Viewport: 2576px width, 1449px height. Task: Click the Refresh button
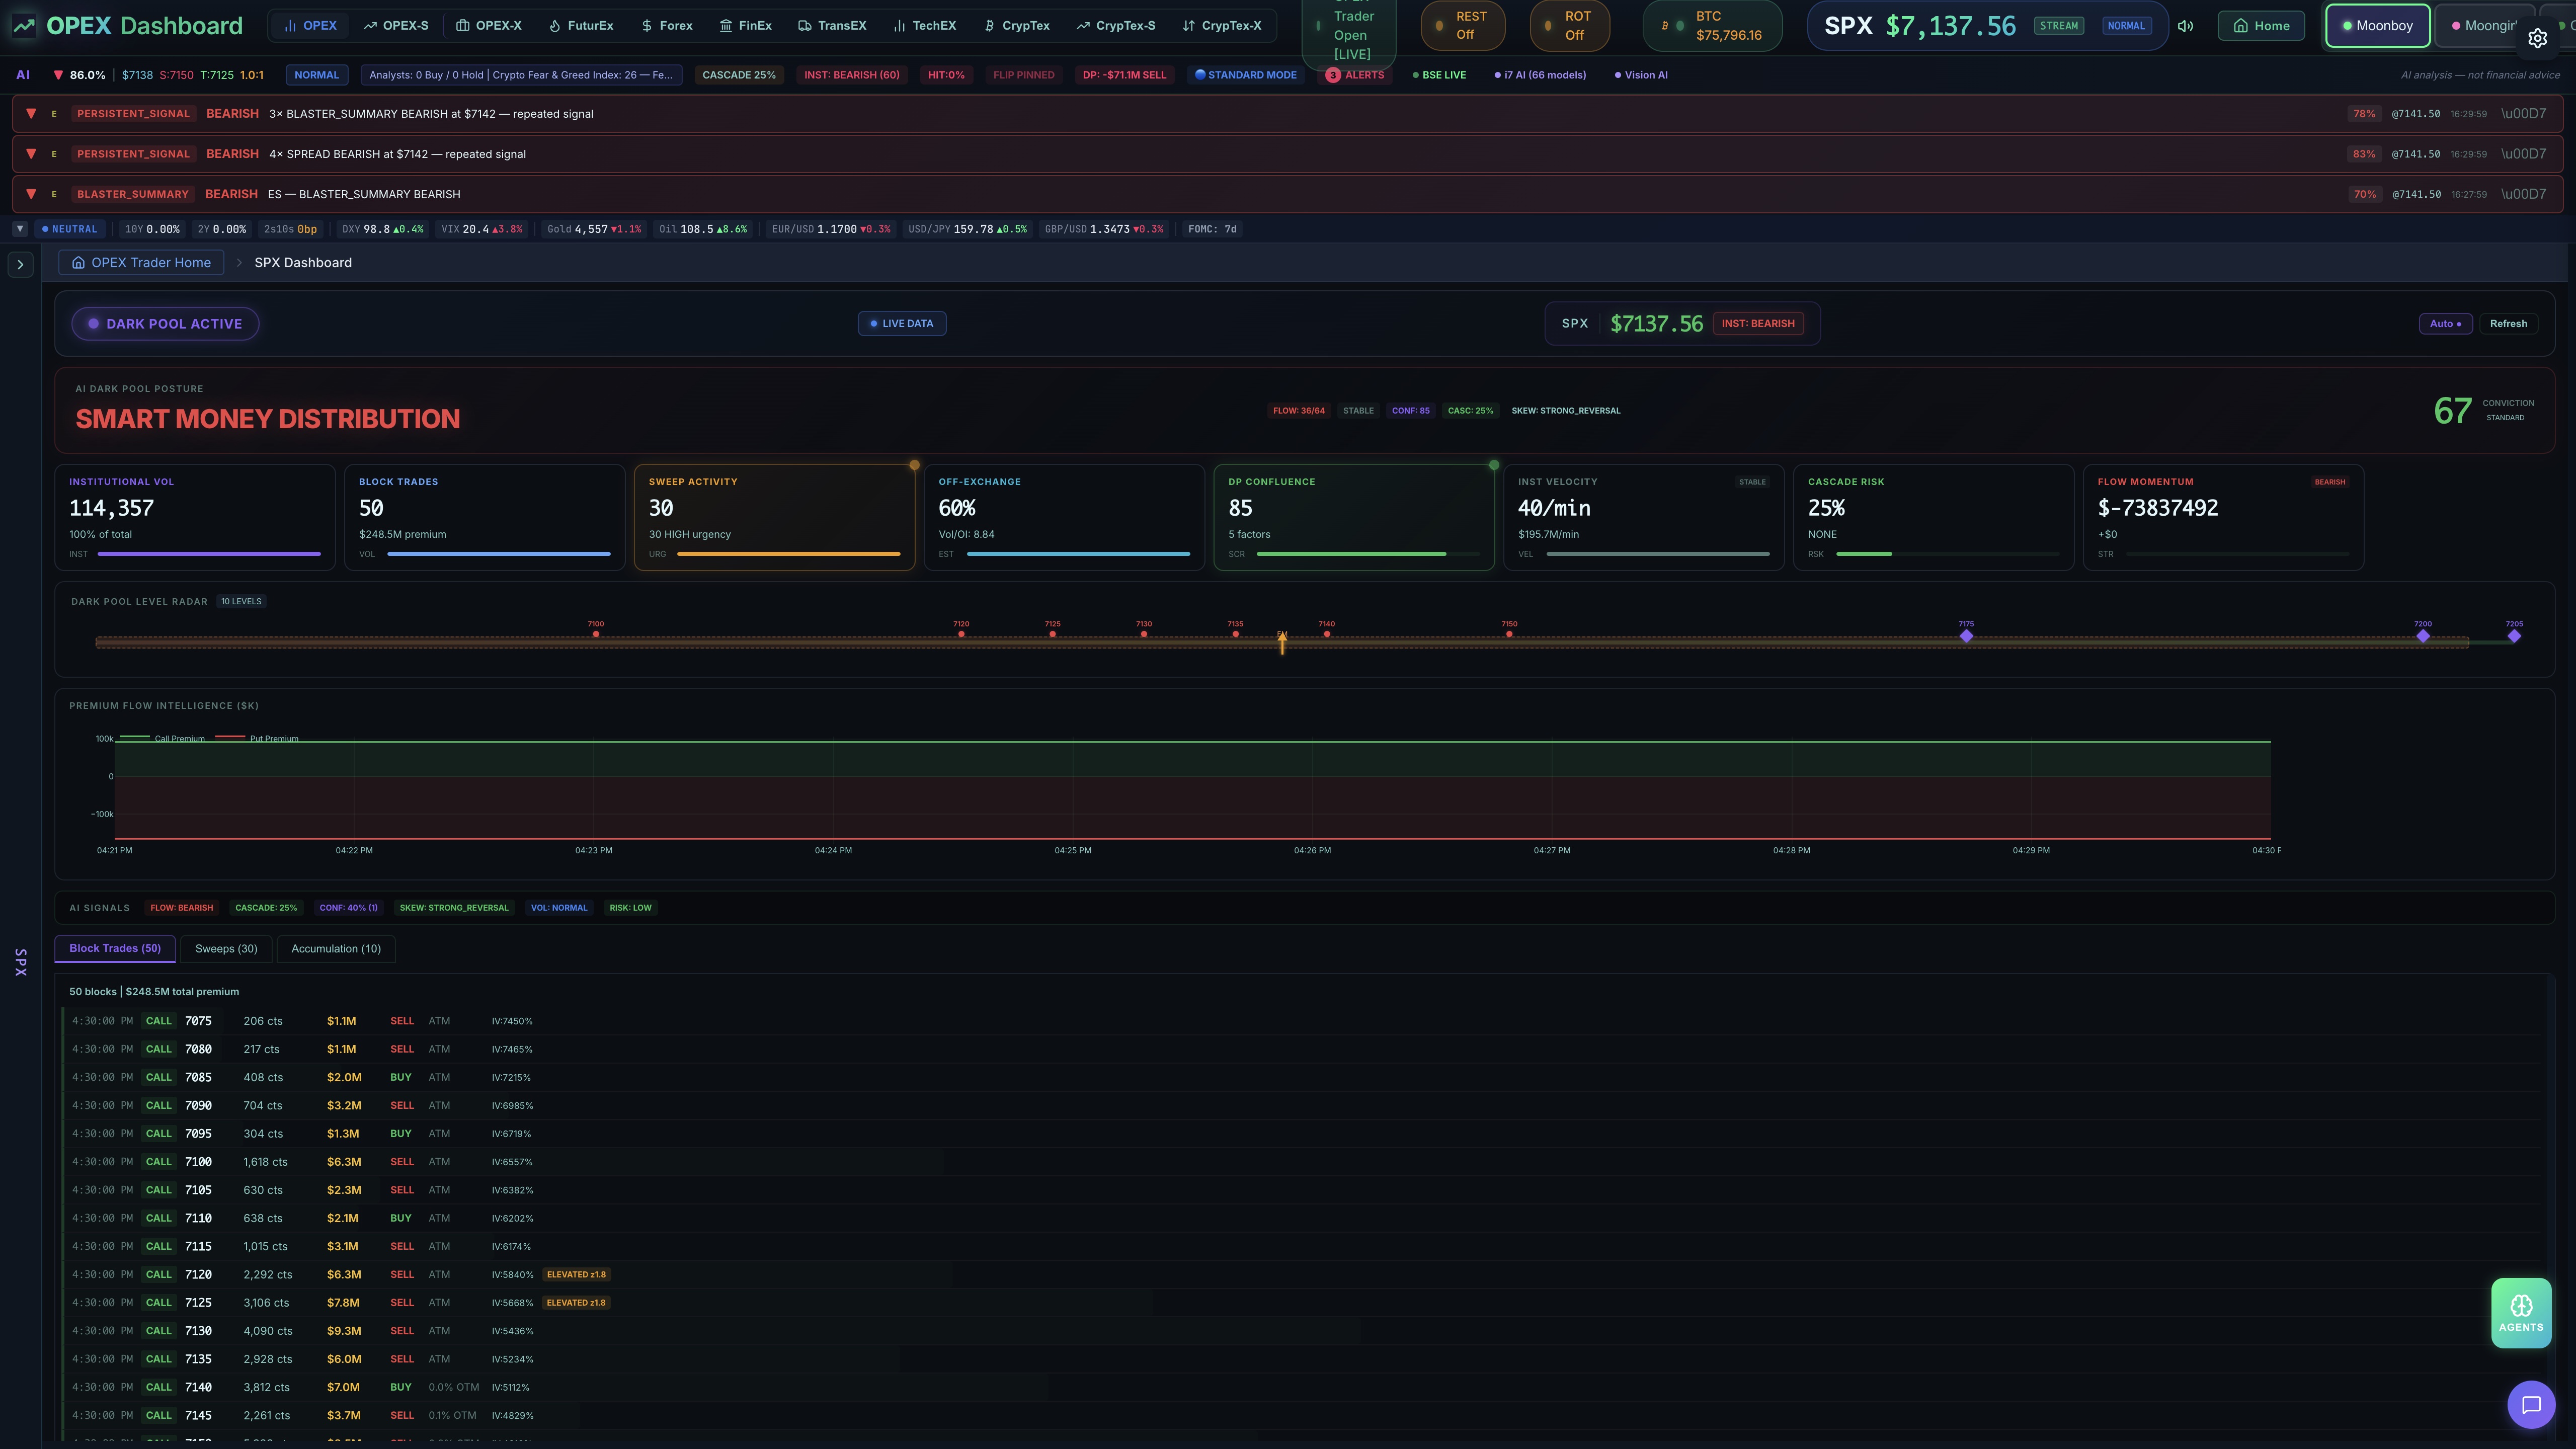coord(2508,324)
